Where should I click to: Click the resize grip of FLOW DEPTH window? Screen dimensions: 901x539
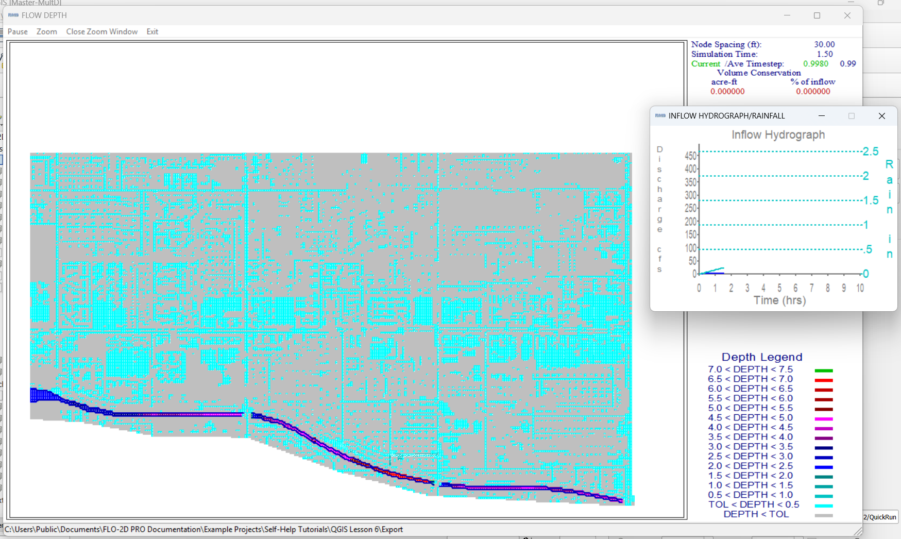click(858, 531)
